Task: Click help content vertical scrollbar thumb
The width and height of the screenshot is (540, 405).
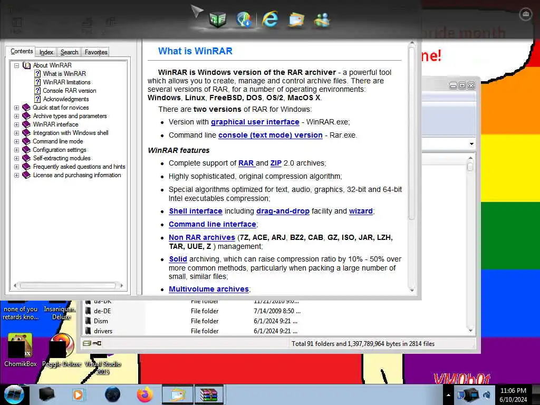Action: (411, 132)
